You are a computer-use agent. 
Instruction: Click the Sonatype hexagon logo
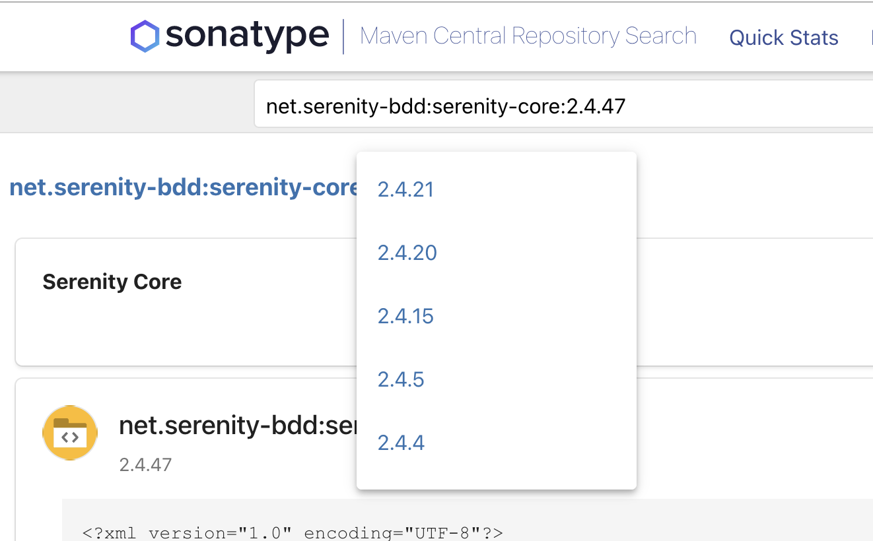(x=147, y=34)
